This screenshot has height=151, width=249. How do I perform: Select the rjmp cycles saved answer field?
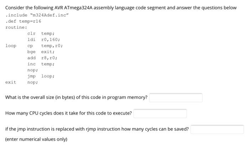(217, 129)
